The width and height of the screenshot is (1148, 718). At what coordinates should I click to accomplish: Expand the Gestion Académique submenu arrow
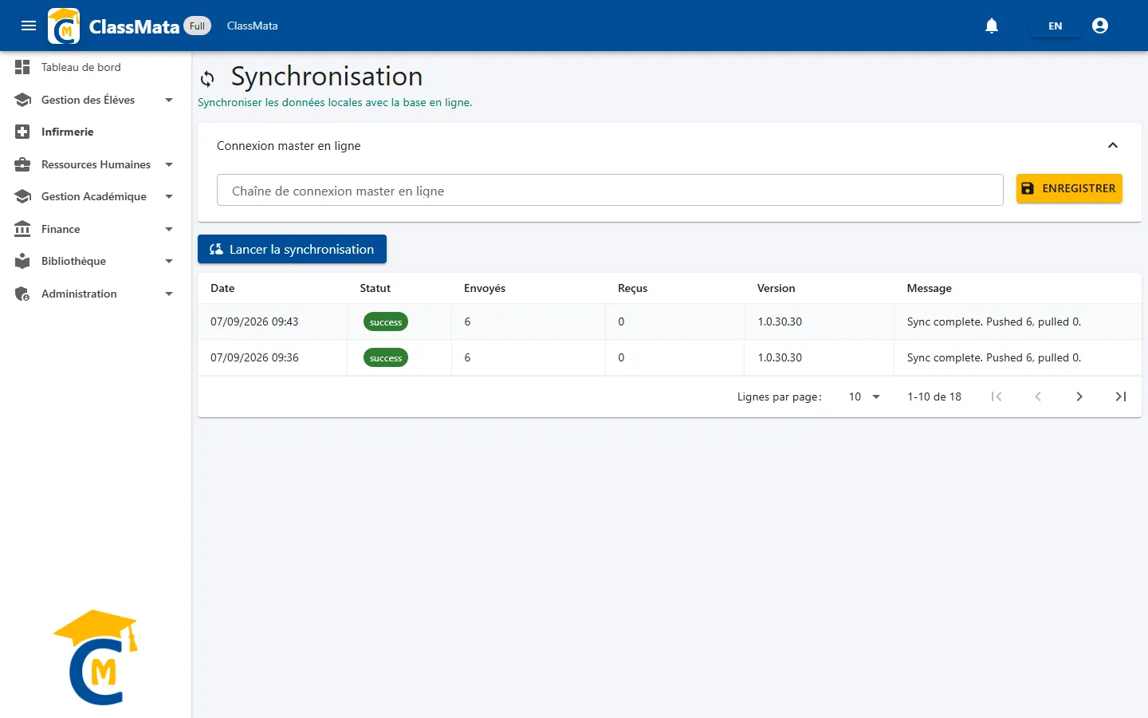pos(169,196)
